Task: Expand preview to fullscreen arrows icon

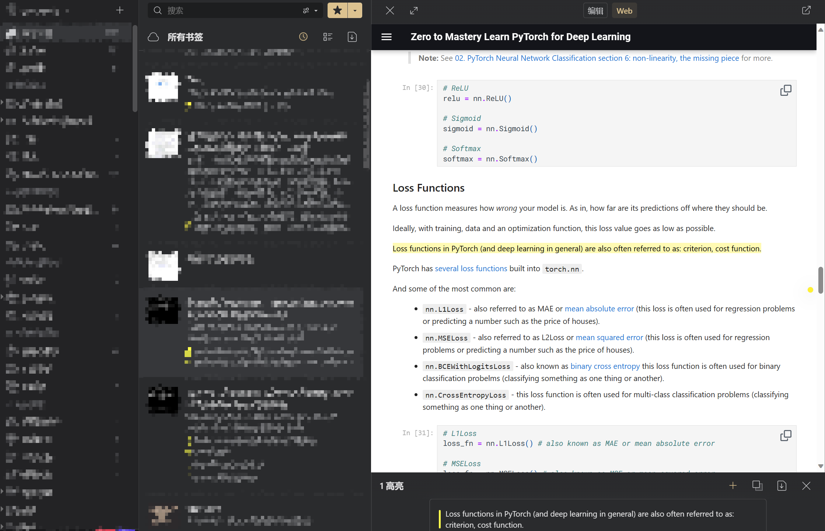Action: [414, 10]
